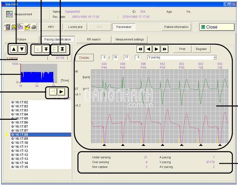This screenshot has height=185, width=238.
Task: Jump to the last event with the barred down-arrow button
Action: (62, 49)
